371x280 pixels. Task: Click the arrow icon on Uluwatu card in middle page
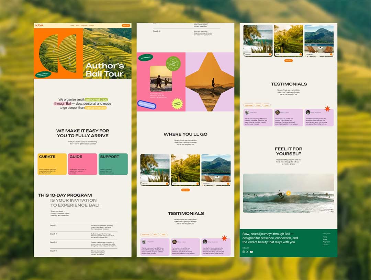(167, 184)
